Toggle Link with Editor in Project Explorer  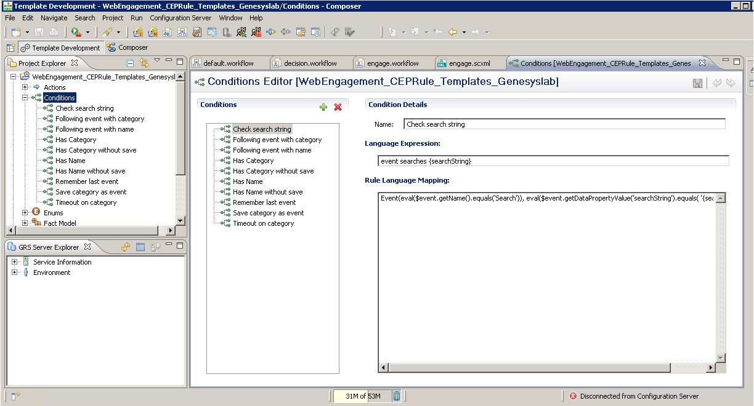[x=144, y=63]
